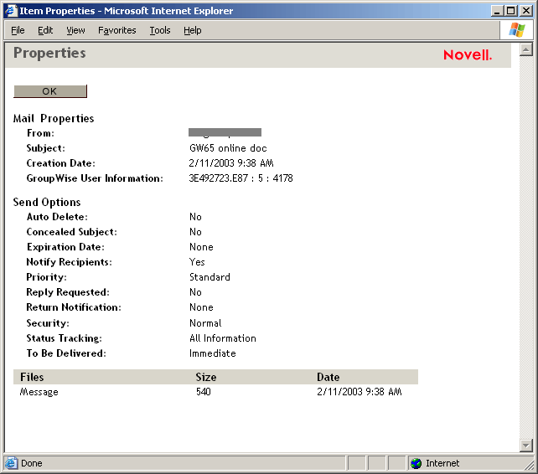
Task: Click the Security Normal value
Action: [x=205, y=323]
